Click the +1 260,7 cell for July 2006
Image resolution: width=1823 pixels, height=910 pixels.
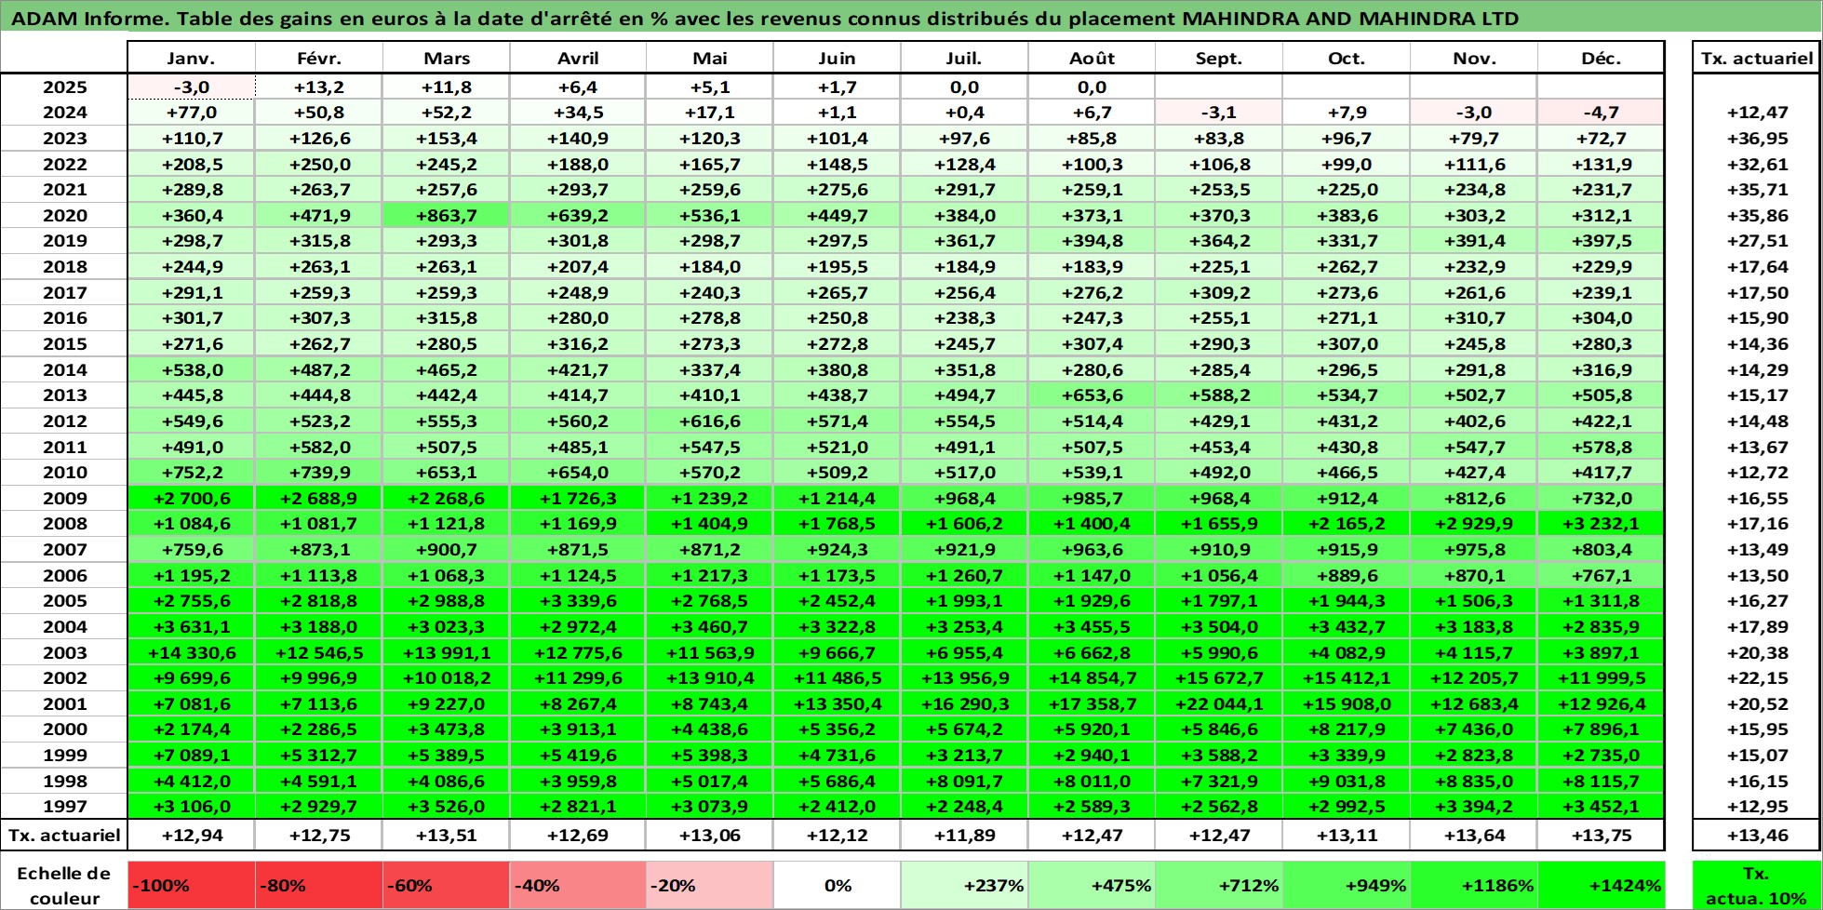(964, 576)
